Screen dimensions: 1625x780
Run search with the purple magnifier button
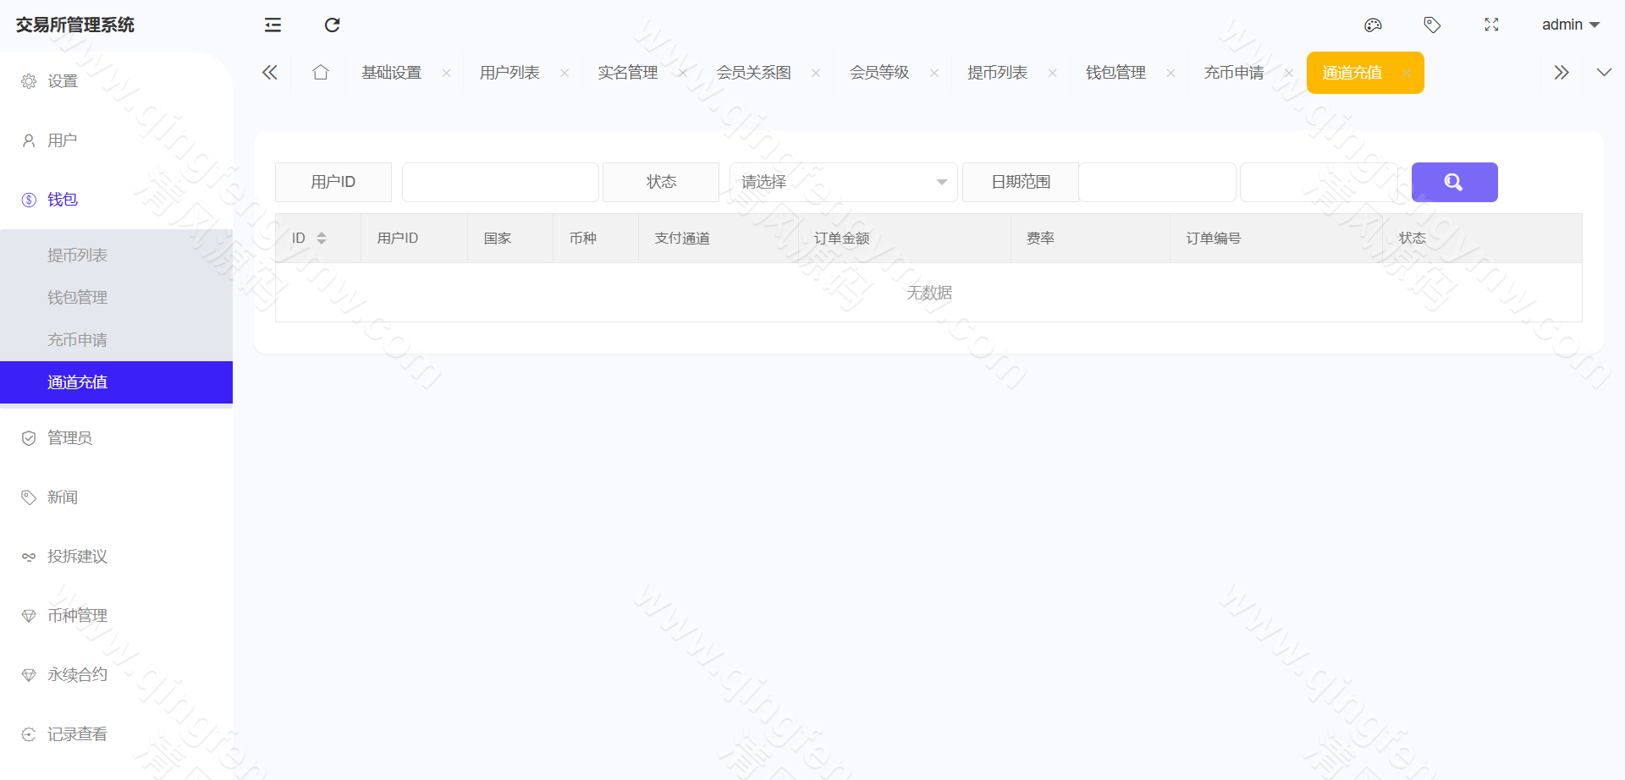[x=1453, y=182]
